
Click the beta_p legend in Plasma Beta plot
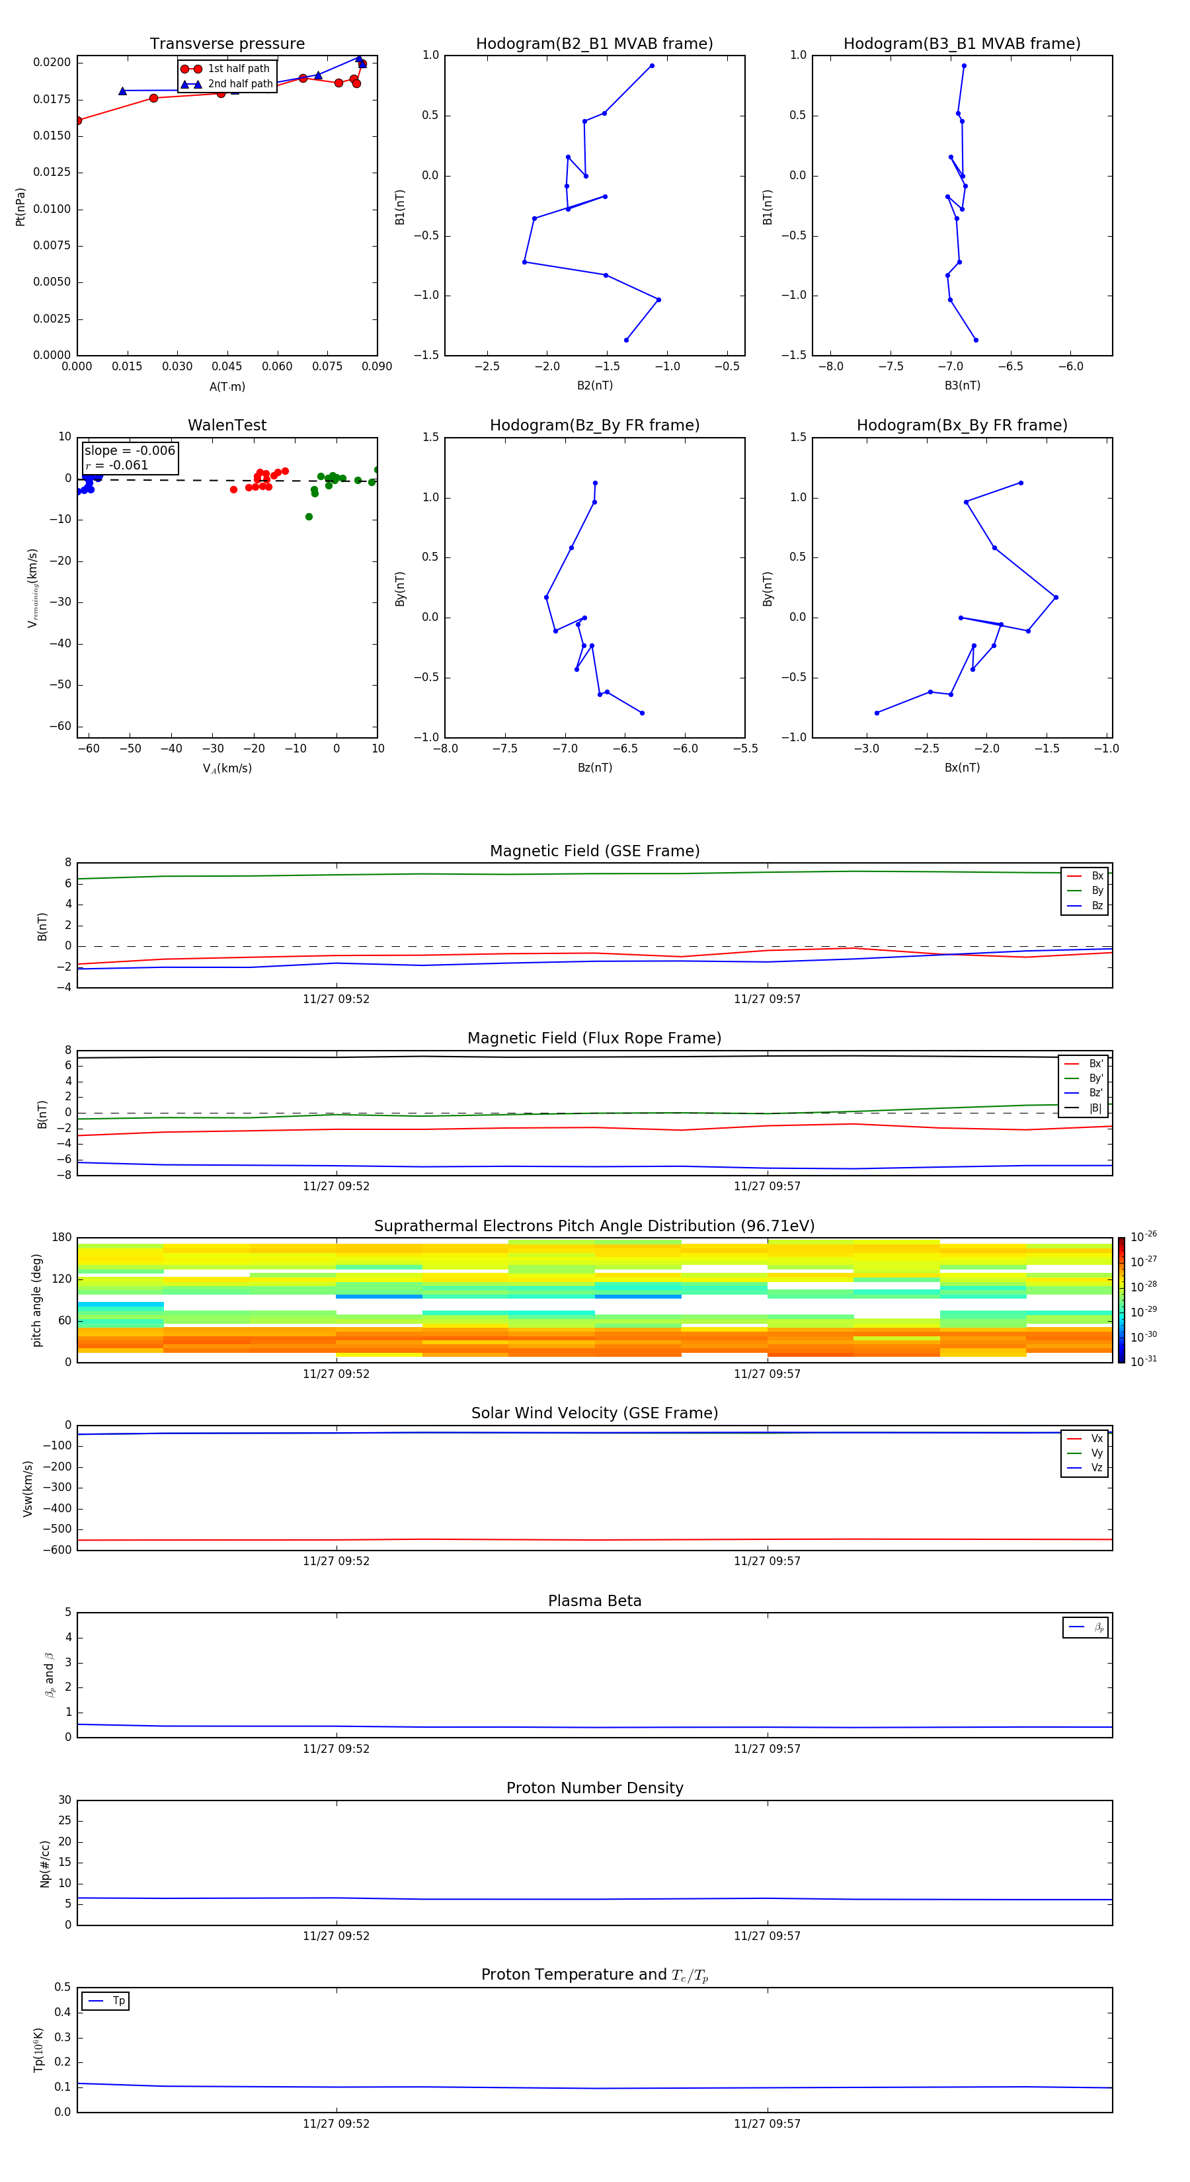1086,1627
